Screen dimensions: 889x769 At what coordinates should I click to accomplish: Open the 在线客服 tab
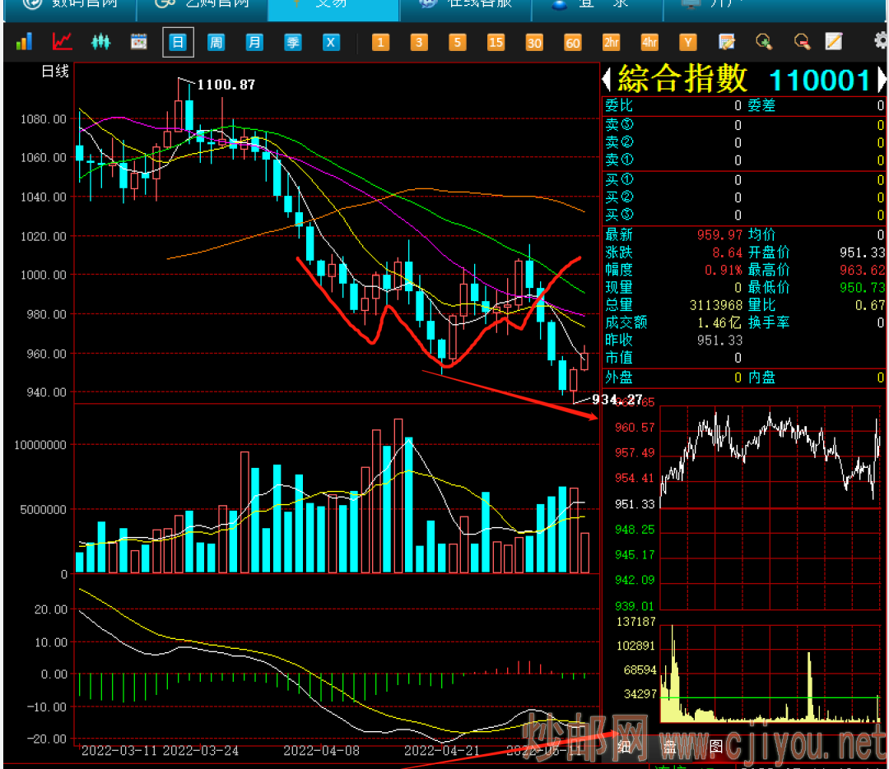point(467,4)
